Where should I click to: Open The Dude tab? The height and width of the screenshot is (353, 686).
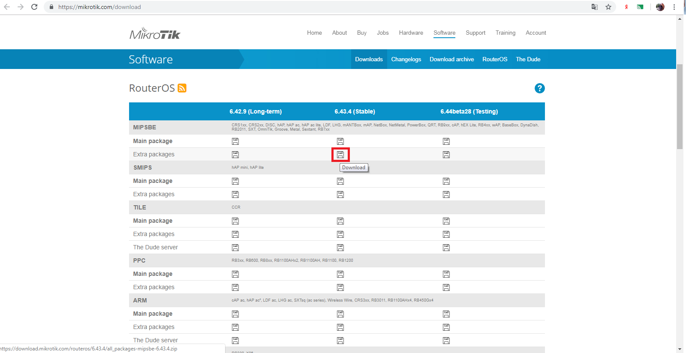click(528, 59)
